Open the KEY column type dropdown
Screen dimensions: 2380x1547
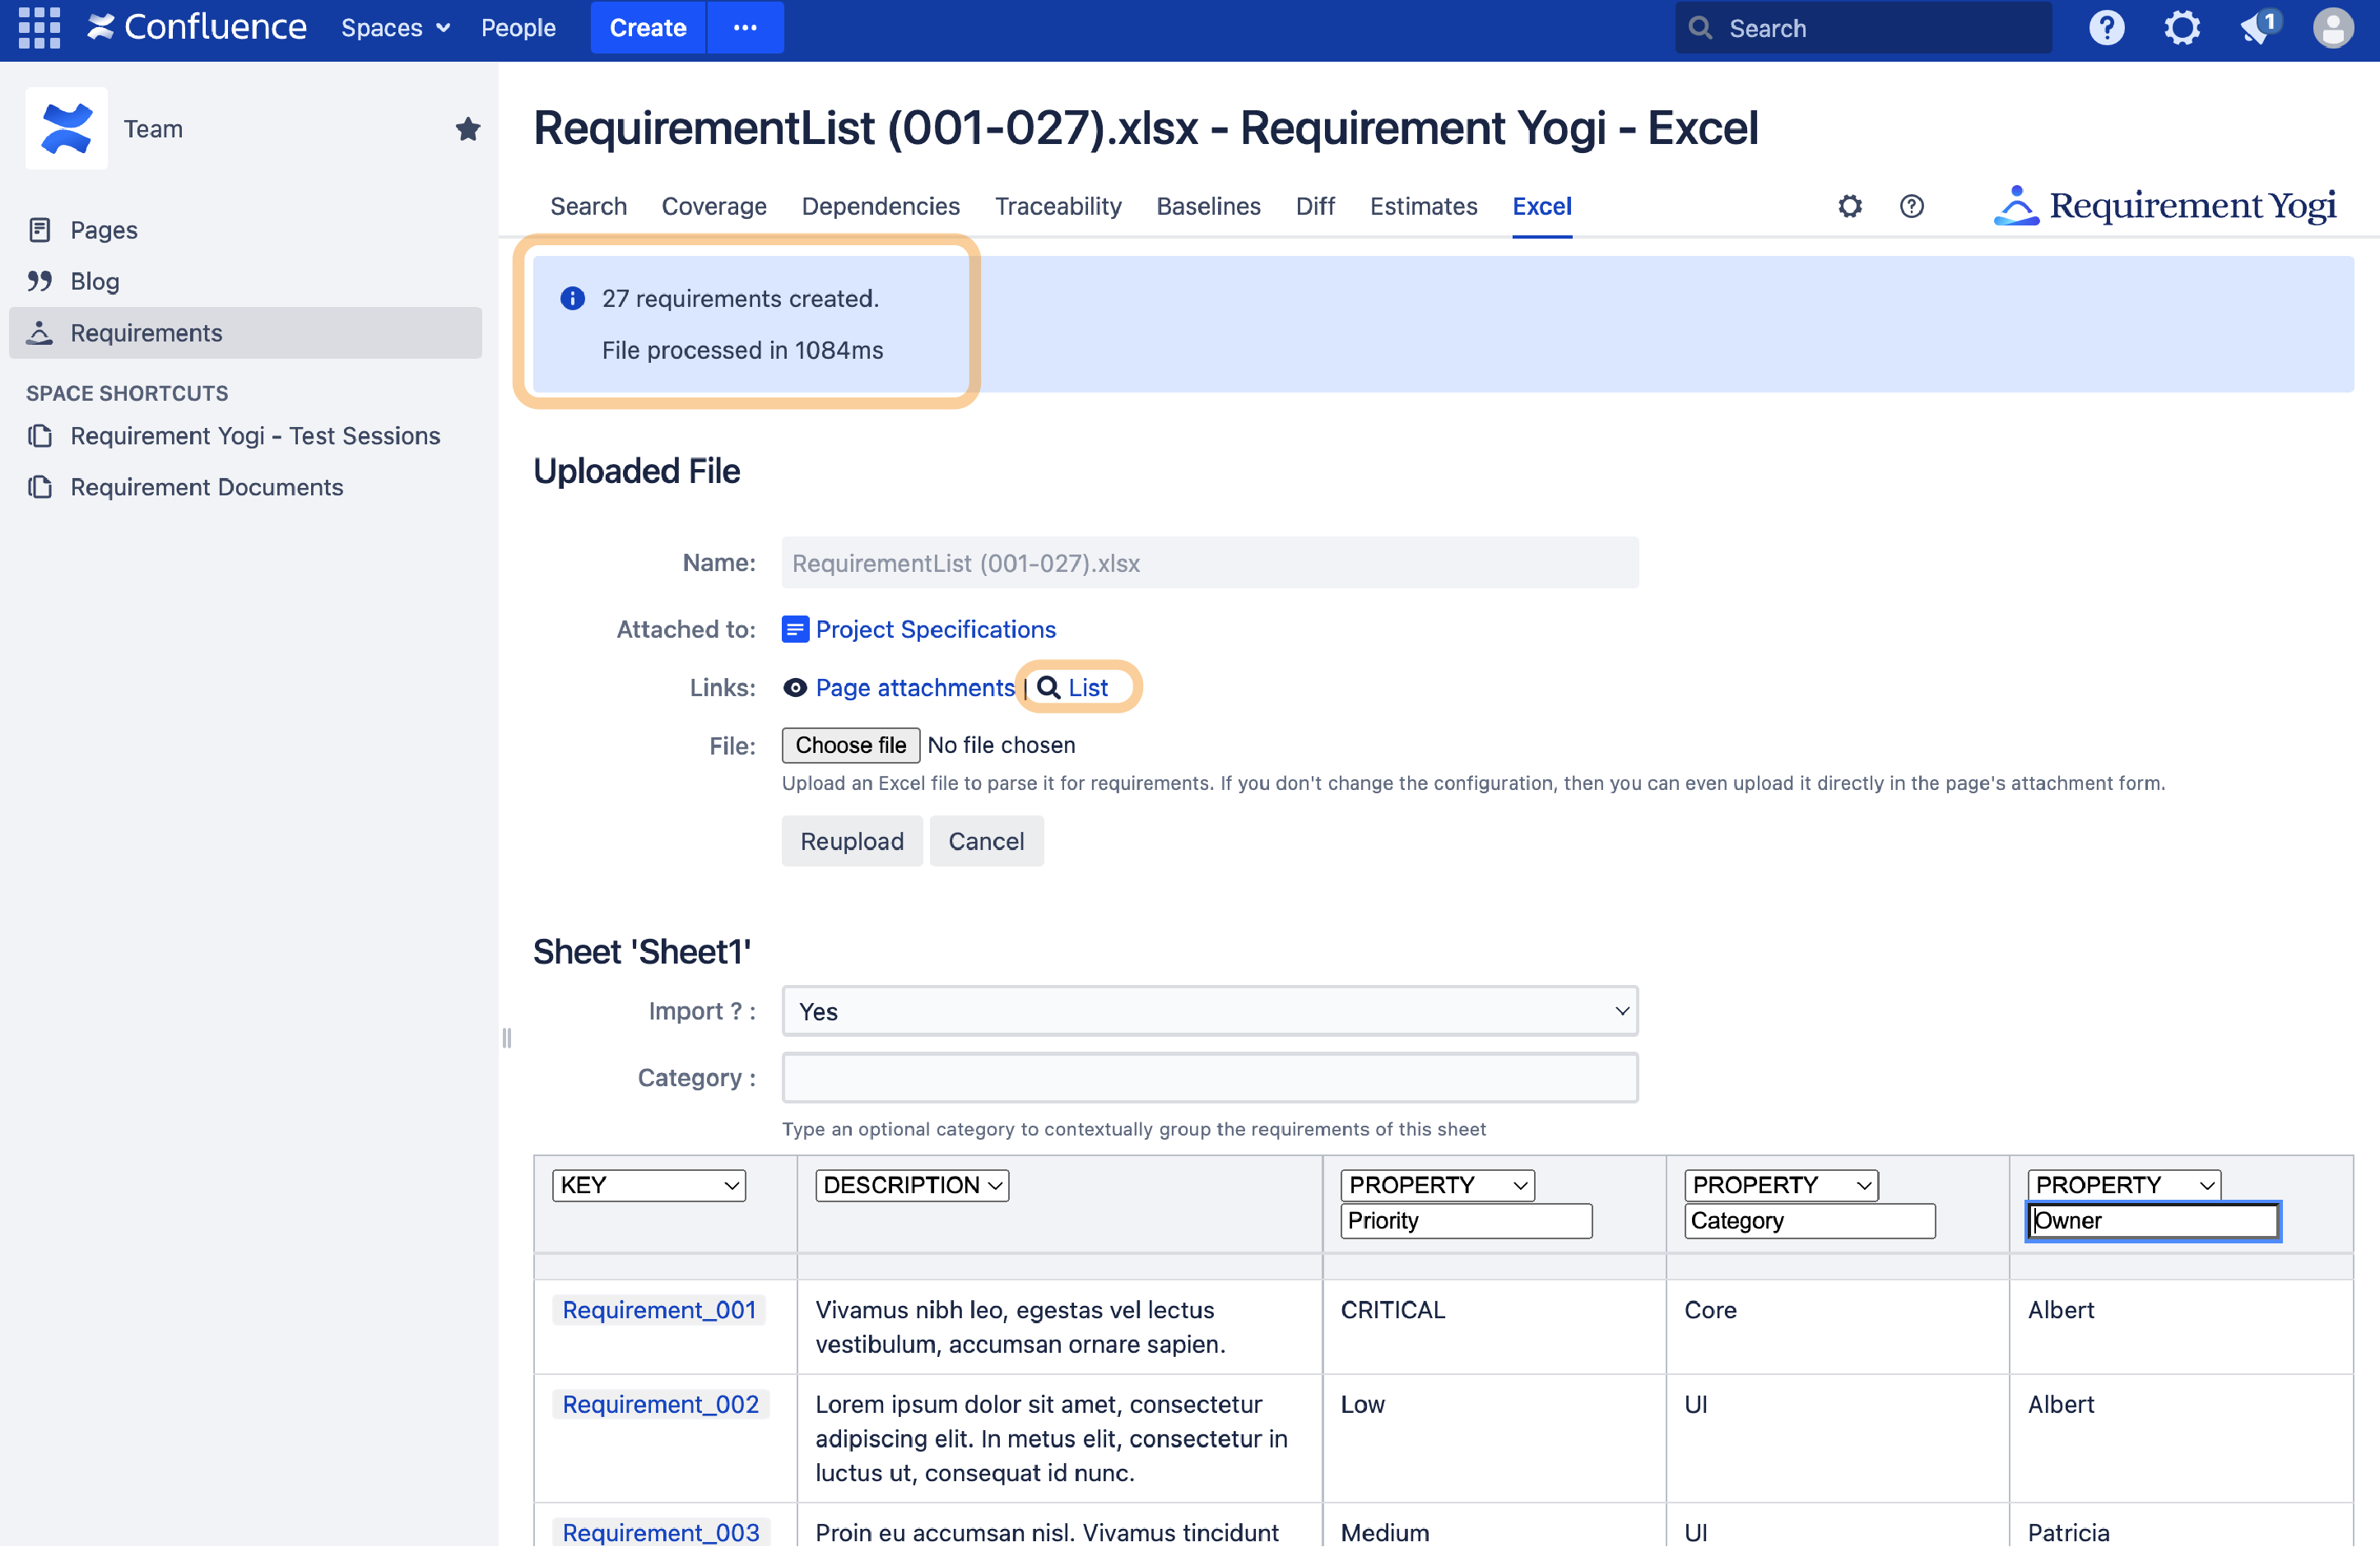click(649, 1185)
